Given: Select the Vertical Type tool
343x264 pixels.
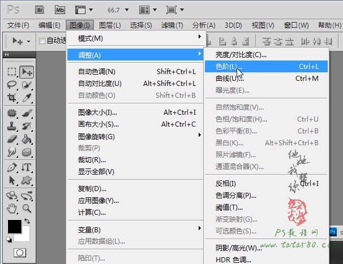Looking at the screenshot, I should pos(27,167).
